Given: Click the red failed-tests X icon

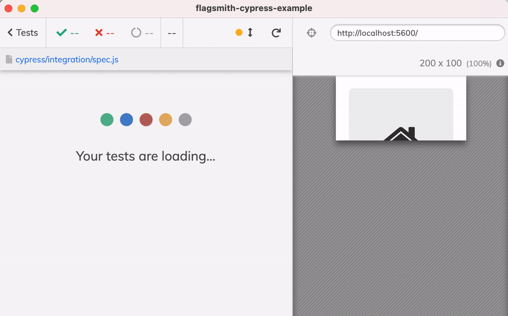Looking at the screenshot, I should pyautogui.click(x=99, y=32).
